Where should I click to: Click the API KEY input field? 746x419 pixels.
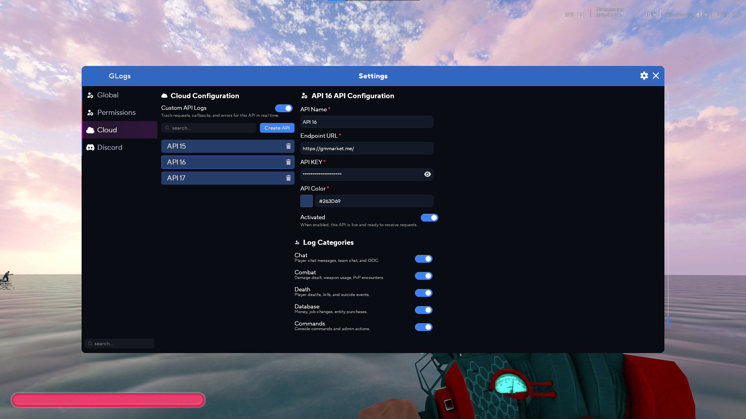[x=367, y=175]
